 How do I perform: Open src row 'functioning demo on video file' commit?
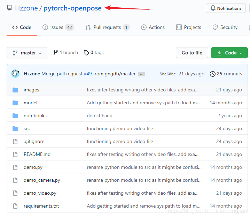click(120, 128)
